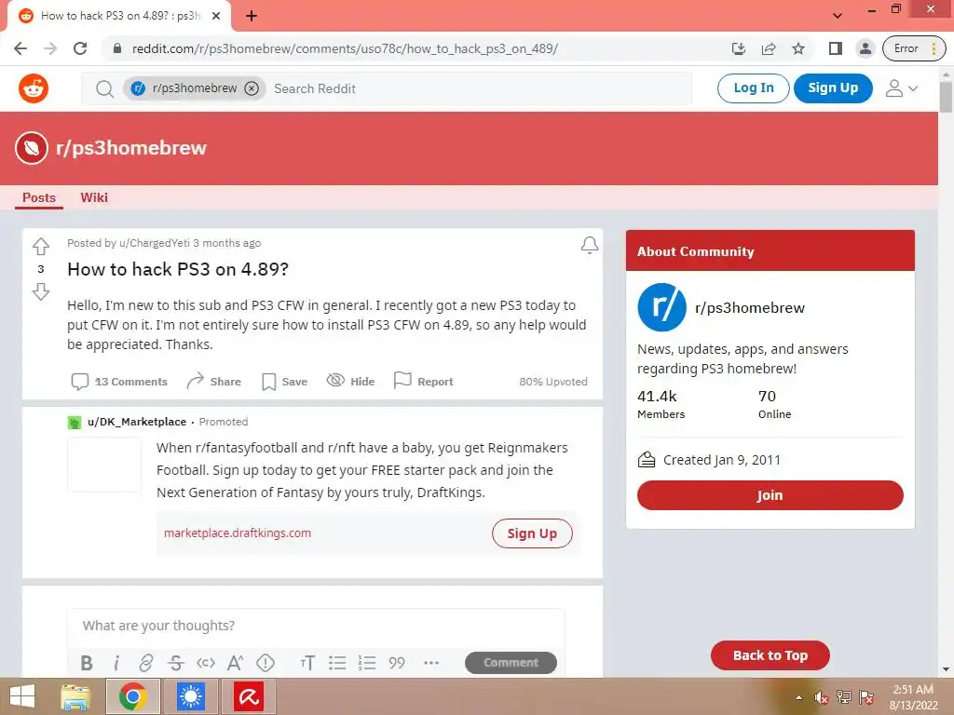Insert a quote block
The width and height of the screenshot is (954, 715).
397,663
